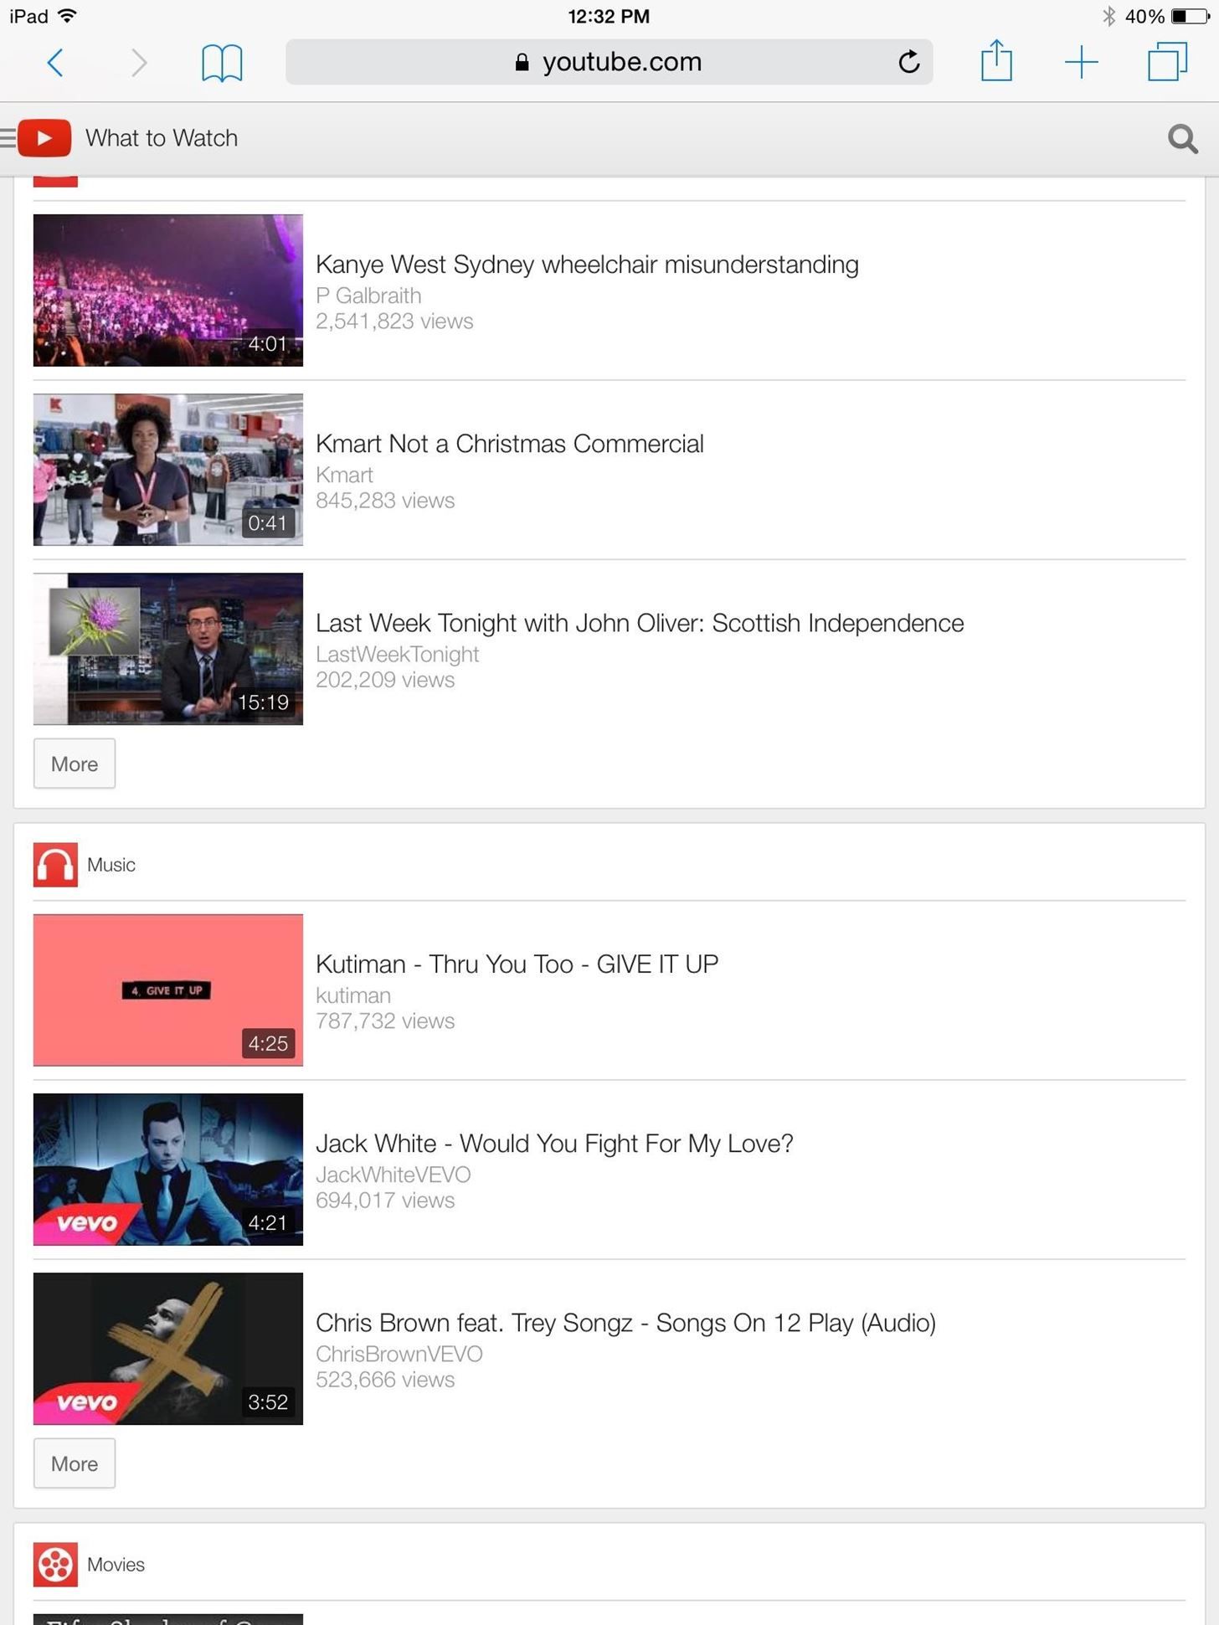Reload the youtube.com page
Screen dimensions: 1219x1625
[908, 62]
